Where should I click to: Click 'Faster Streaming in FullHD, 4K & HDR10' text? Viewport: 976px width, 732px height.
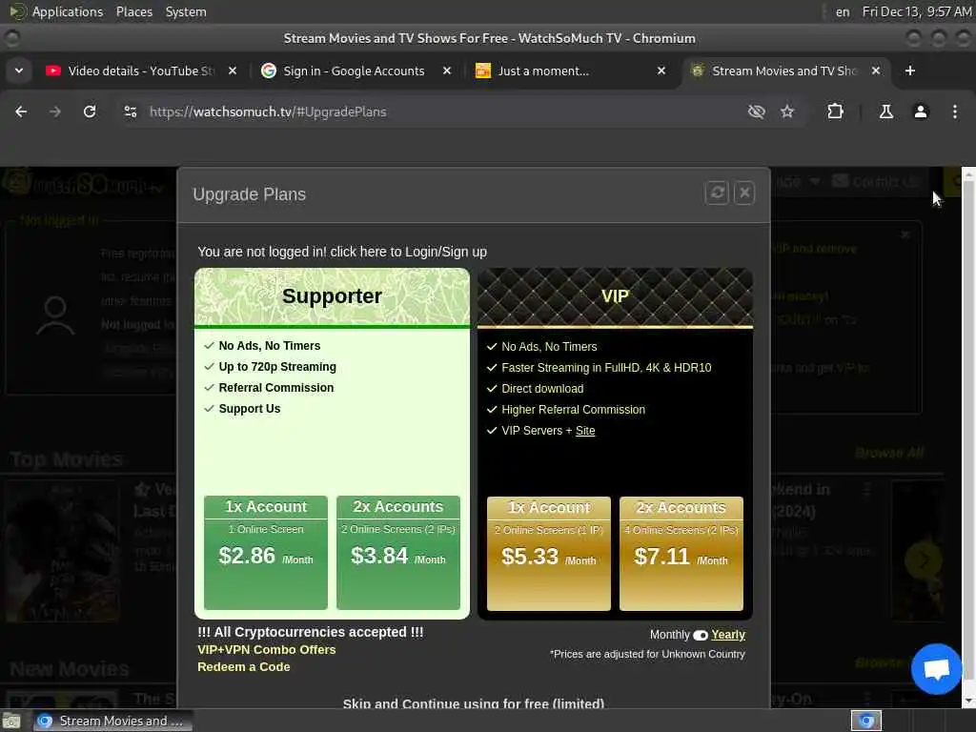coord(606,368)
